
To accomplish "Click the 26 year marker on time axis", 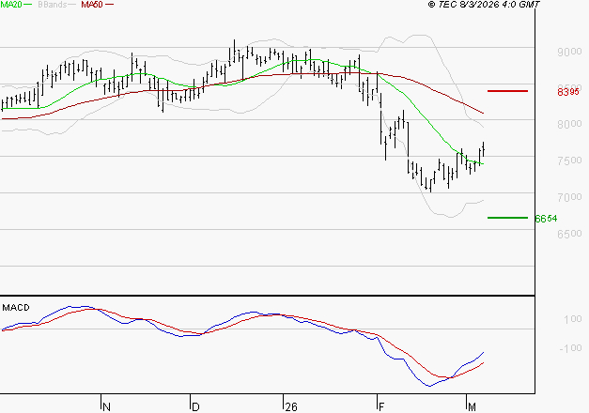I will (x=291, y=406).
